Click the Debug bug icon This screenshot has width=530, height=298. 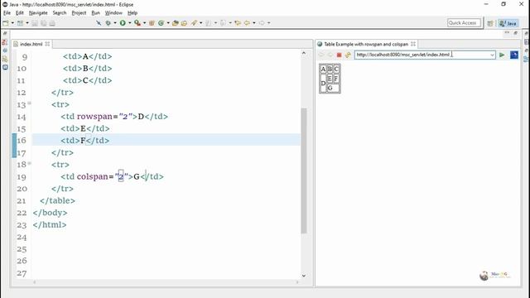(108, 23)
